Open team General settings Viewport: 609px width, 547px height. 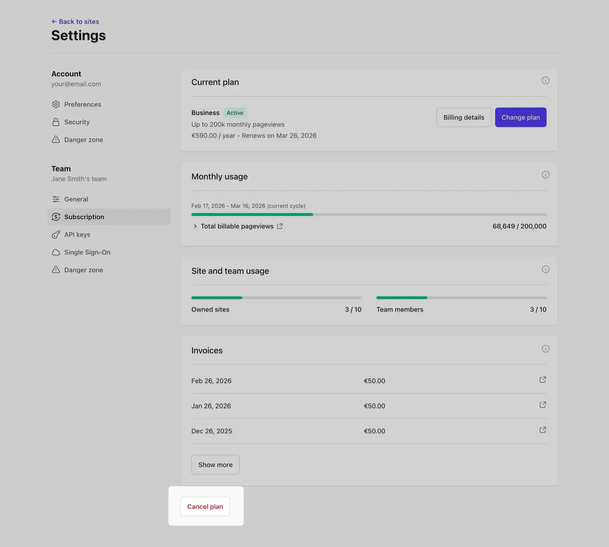pos(76,199)
